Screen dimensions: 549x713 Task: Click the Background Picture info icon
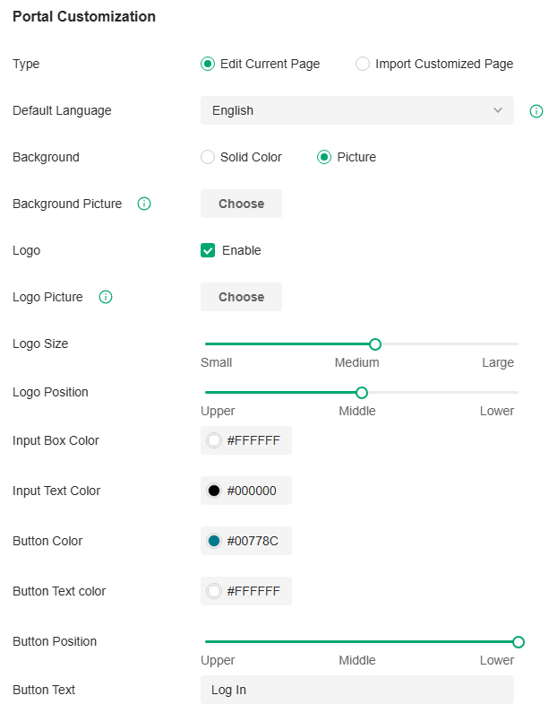[144, 204]
